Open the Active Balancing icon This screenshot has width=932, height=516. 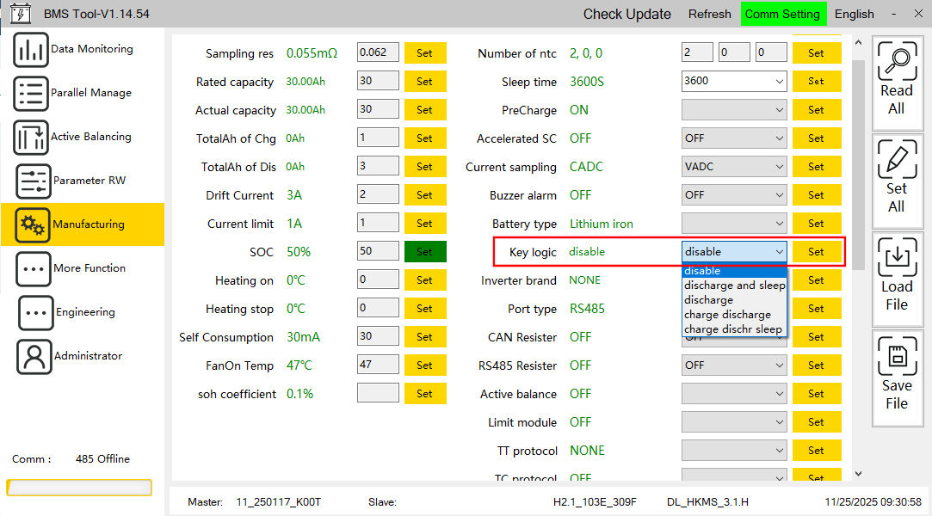click(31, 138)
